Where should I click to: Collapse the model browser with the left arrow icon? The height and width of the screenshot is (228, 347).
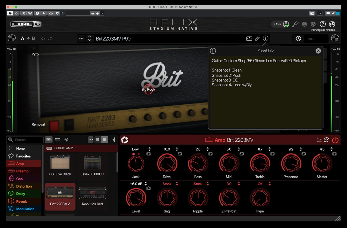pyautogui.click(x=114, y=140)
